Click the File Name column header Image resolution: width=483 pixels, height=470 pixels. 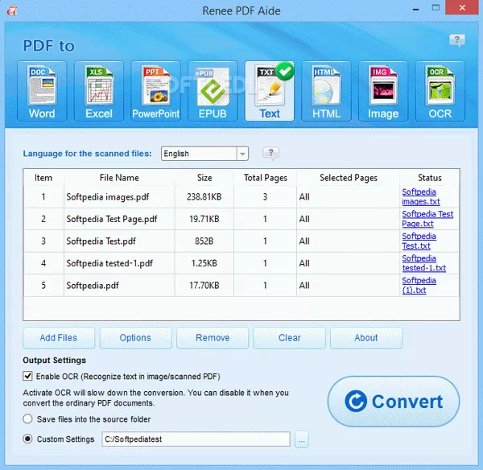click(119, 178)
